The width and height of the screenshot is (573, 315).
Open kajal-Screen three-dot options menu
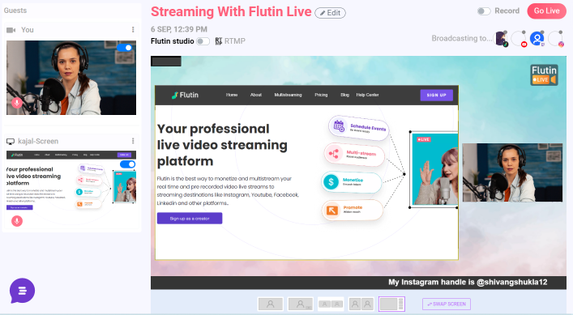click(x=133, y=141)
